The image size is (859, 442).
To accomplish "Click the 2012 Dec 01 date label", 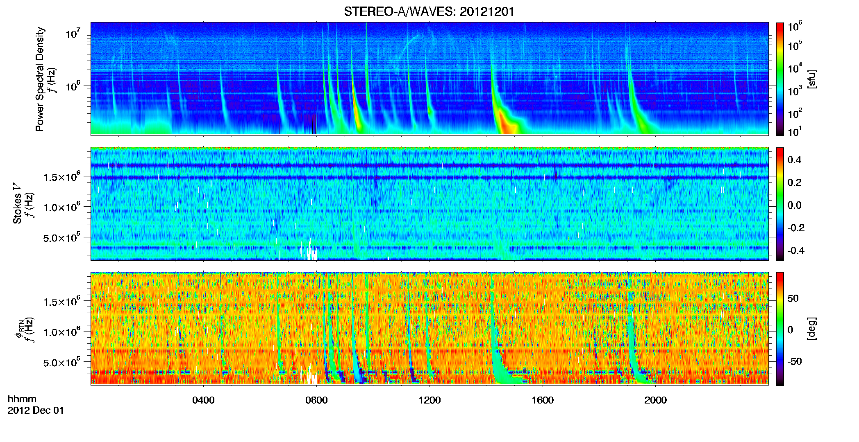I will [x=36, y=410].
